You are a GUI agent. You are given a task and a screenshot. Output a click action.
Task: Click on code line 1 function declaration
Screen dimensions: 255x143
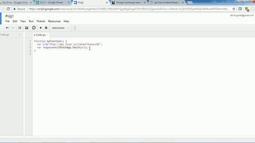[x=51, y=41]
